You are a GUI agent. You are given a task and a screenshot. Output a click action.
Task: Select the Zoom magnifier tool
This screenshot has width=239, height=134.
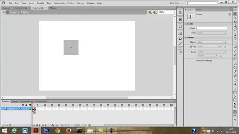tap(235, 84)
